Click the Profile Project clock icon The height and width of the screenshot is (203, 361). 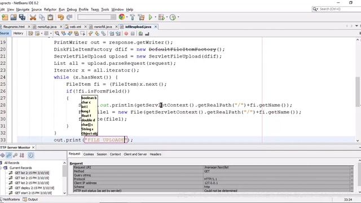(173, 17)
